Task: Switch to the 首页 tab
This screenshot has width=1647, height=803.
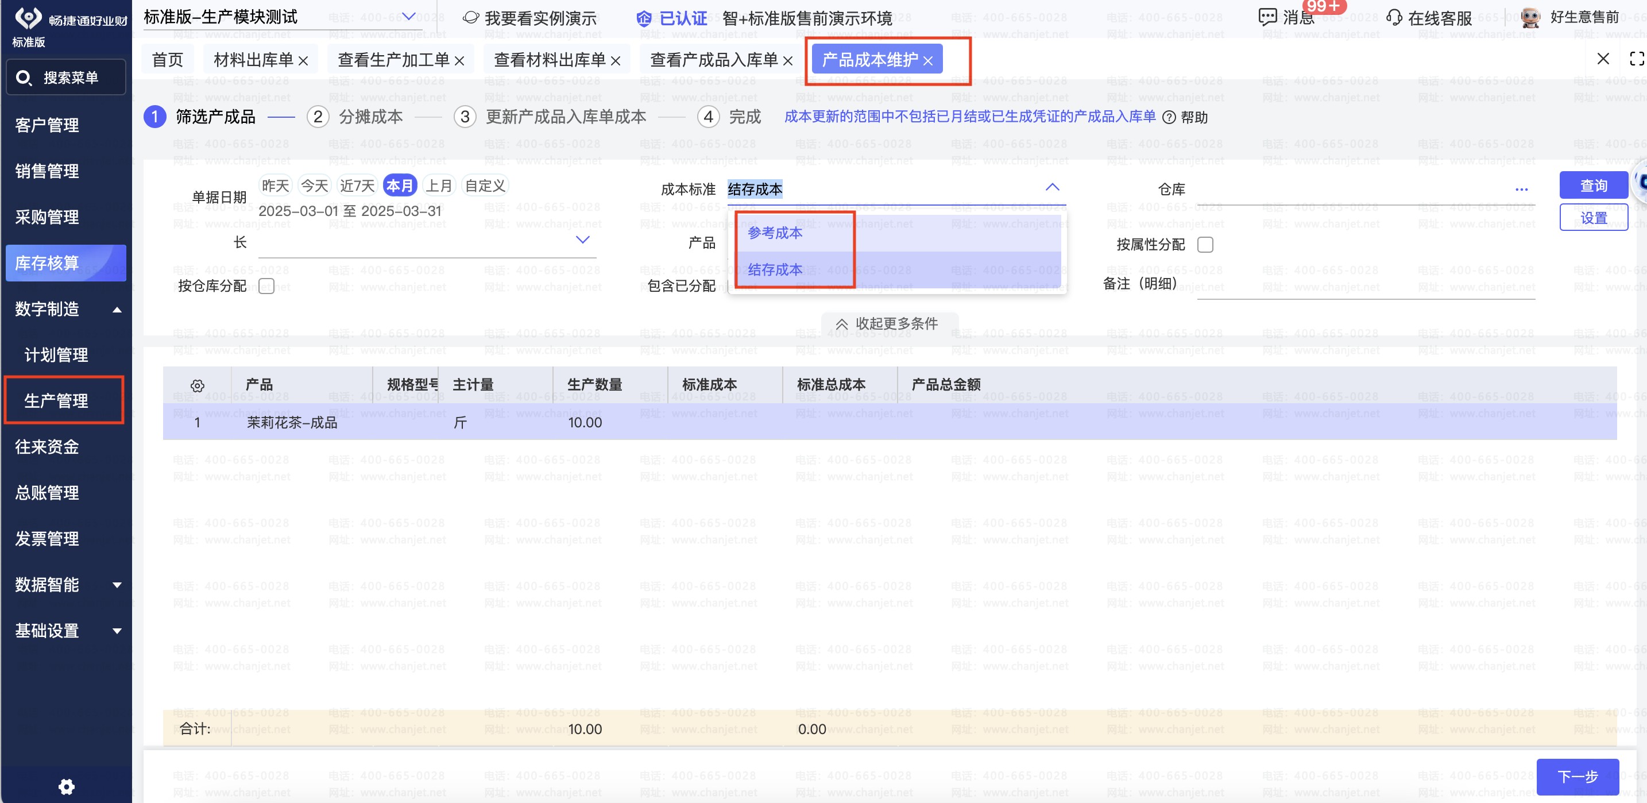Action: (168, 60)
